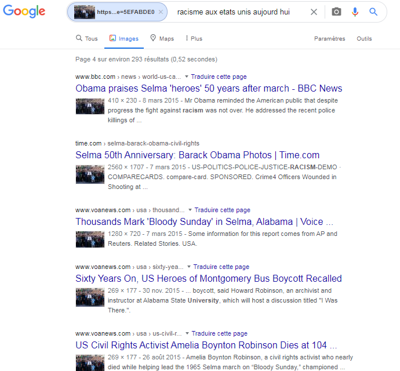Open Outils options
This screenshot has width=400, height=371.
coord(364,38)
